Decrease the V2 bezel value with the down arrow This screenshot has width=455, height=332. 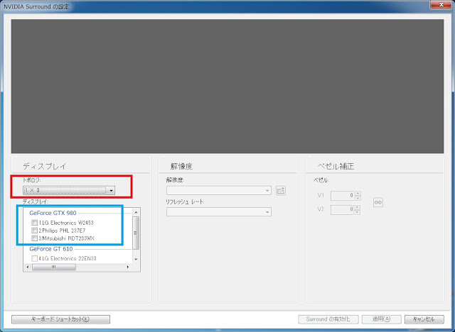pos(358,211)
